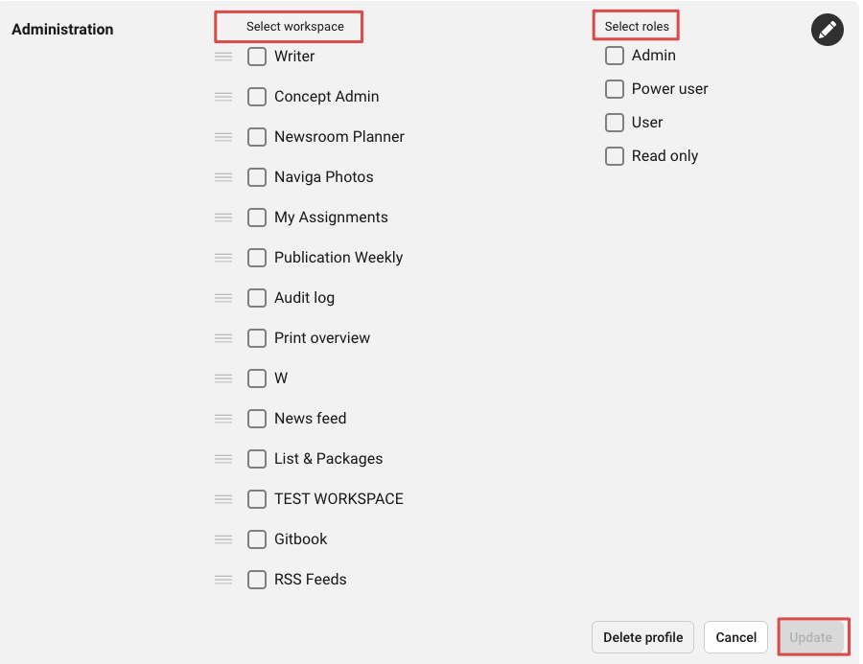Click the reorder handle for Audit log
Image resolution: width=863 pixels, height=664 pixels.
(x=223, y=298)
